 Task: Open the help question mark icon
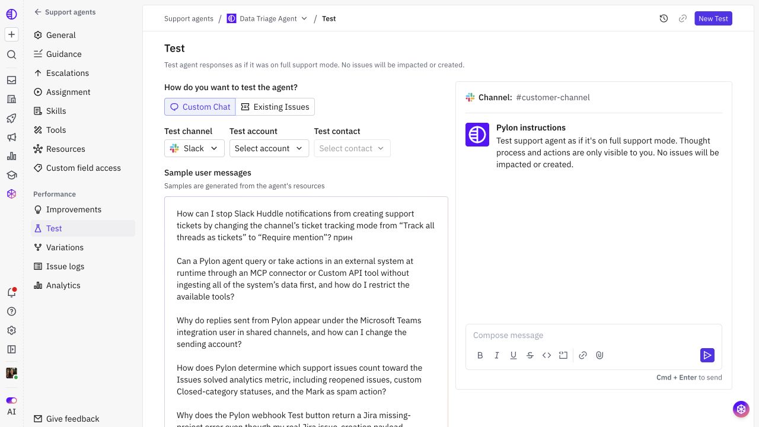pos(11,311)
